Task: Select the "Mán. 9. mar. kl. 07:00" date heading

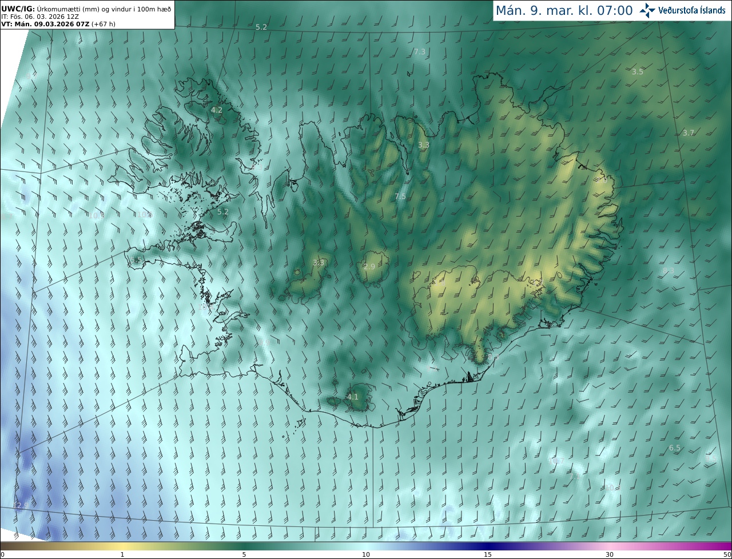Action: [x=564, y=10]
